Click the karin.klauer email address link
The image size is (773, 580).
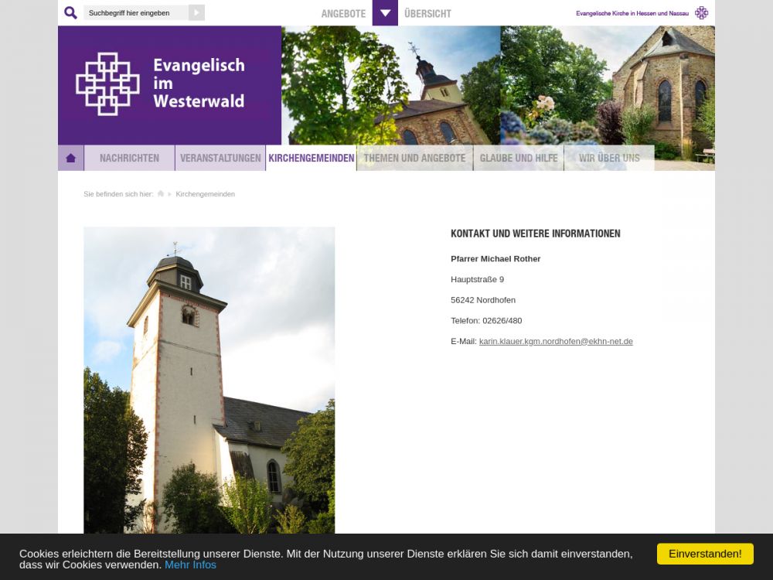pos(556,341)
